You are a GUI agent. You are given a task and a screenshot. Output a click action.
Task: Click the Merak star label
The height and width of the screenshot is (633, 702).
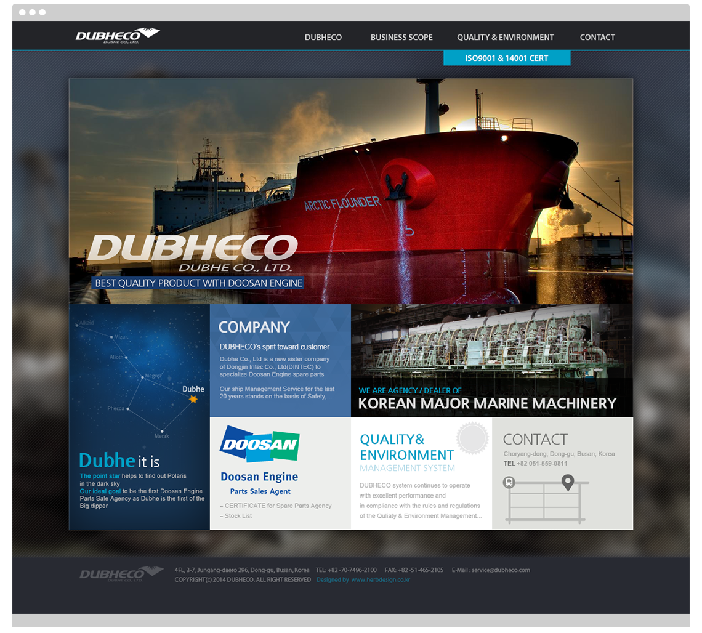(x=161, y=436)
